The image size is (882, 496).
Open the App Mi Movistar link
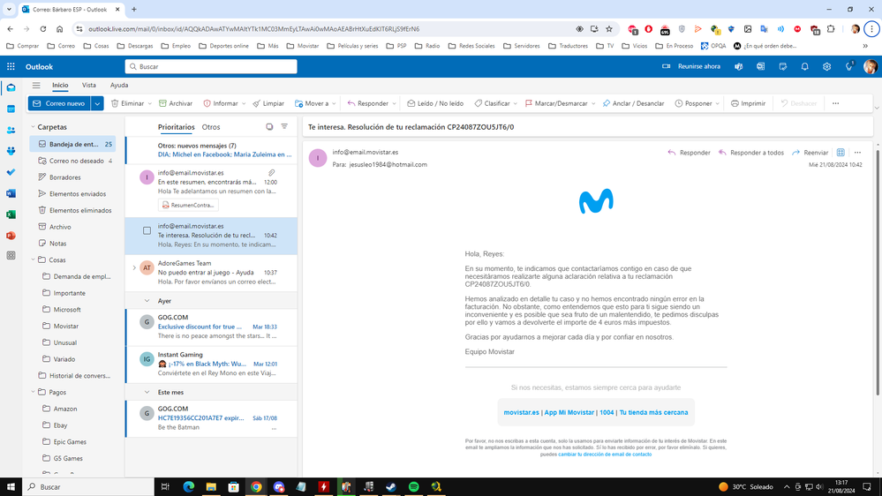(x=569, y=412)
